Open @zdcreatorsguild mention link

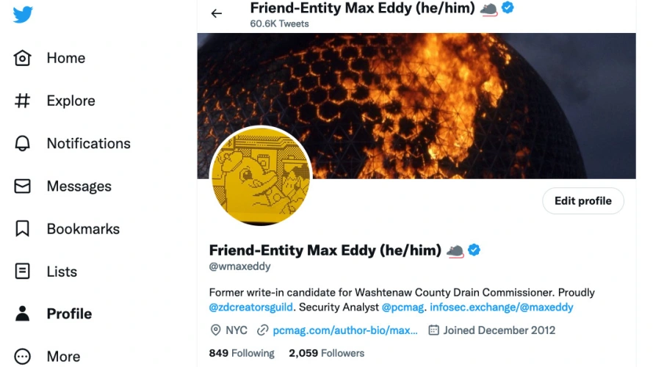click(x=251, y=308)
